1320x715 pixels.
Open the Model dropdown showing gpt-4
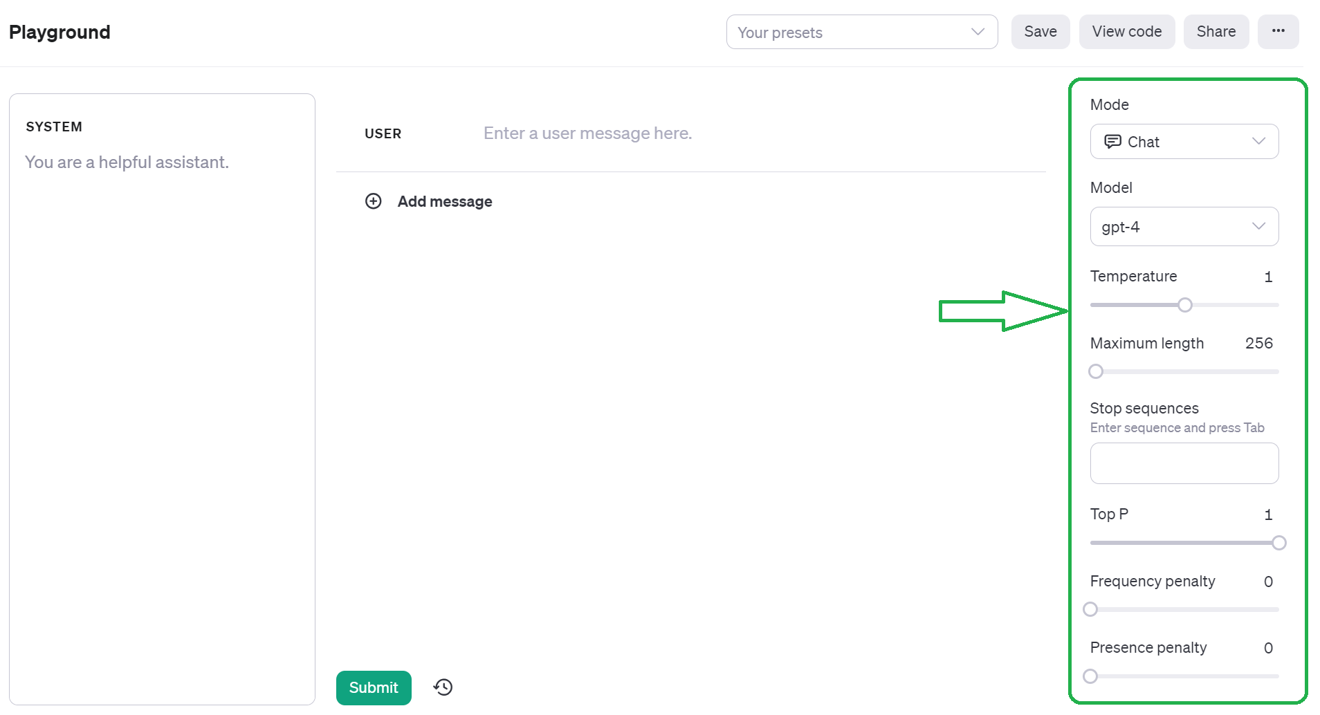(x=1184, y=227)
